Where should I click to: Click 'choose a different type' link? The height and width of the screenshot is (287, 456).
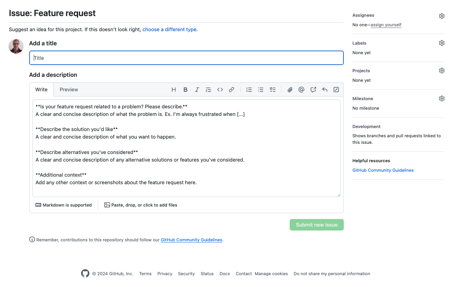click(170, 30)
